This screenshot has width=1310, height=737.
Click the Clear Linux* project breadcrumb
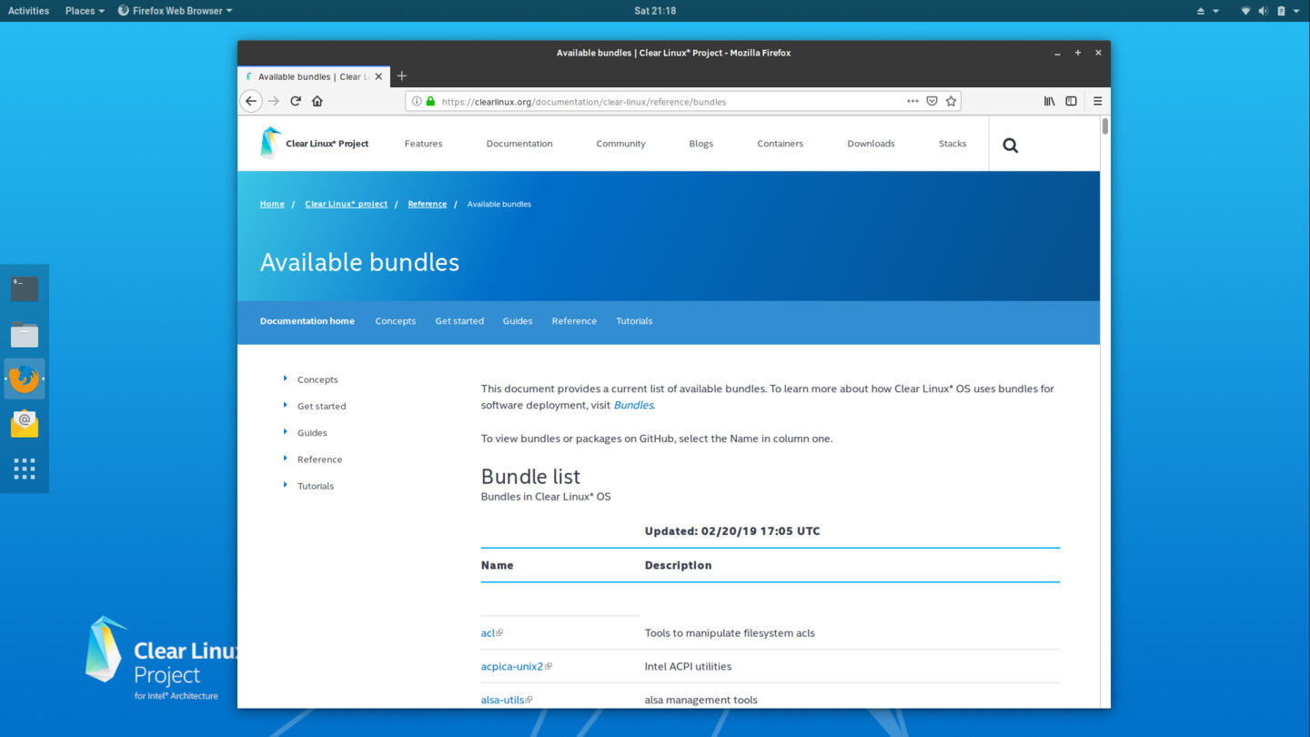coord(346,204)
